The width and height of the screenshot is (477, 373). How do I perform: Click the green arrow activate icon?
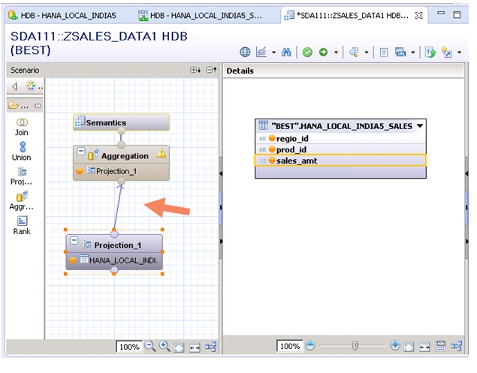(x=323, y=53)
